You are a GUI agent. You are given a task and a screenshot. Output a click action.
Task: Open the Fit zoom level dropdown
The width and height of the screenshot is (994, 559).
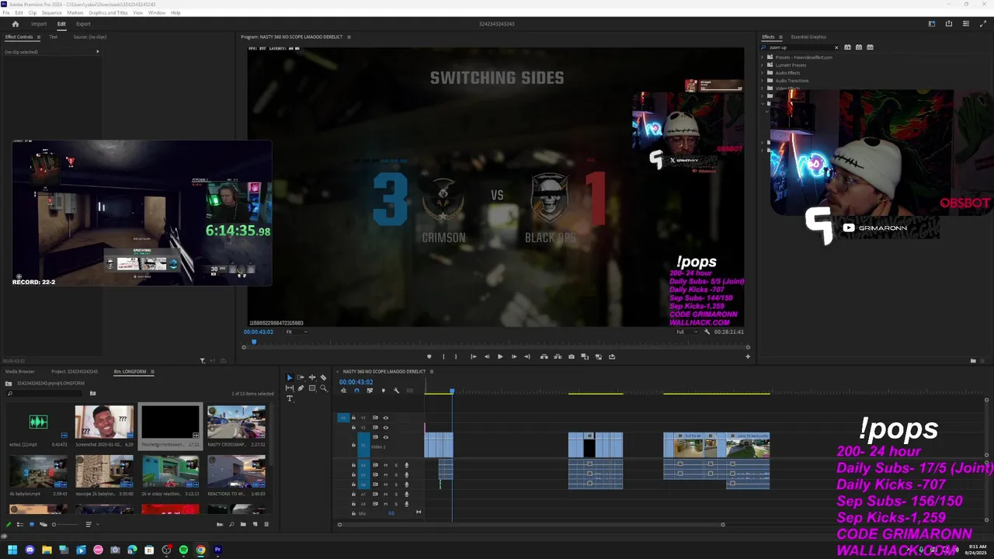click(296, 332)
